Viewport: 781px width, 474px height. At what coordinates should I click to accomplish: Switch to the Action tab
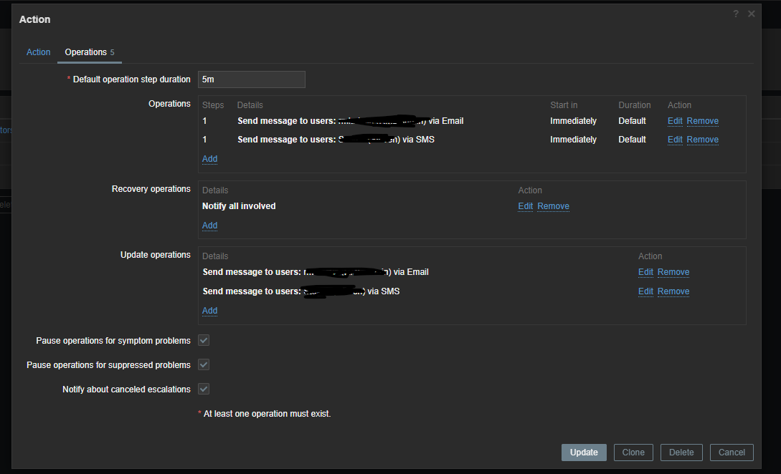pos(38,52)
